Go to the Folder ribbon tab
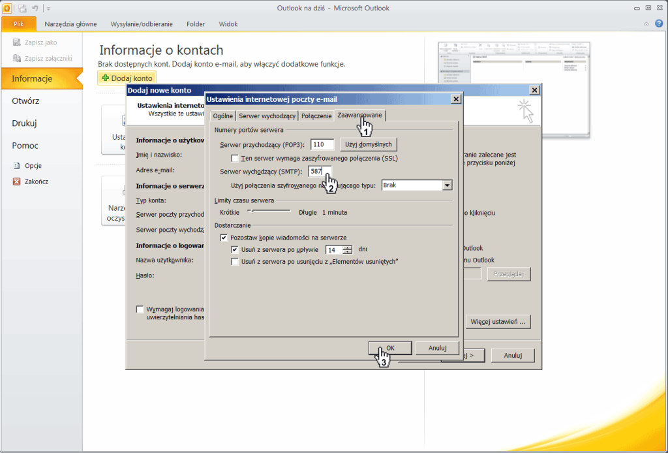 [x=196, y=24]
